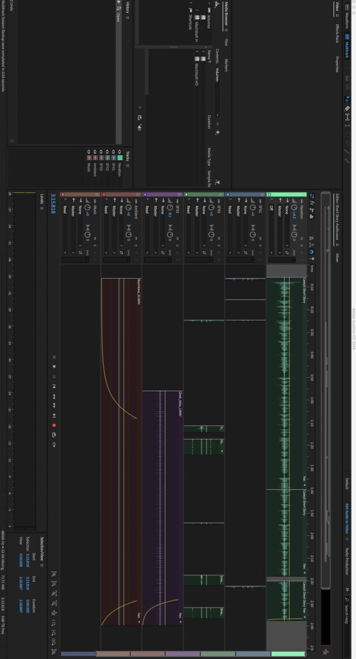
Task: Click the filter funnel icon in Media Browser
Action: (218, 182)
